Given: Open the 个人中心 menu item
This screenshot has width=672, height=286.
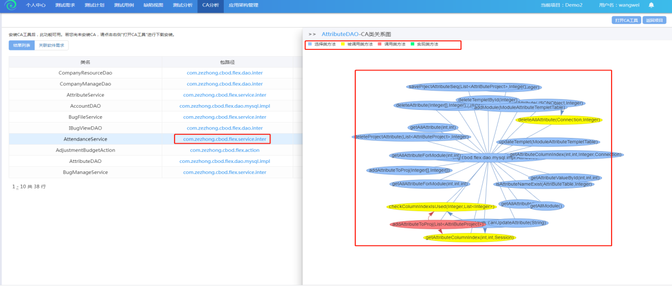Looking at the screenshot, I should click(x=36, y=5).
